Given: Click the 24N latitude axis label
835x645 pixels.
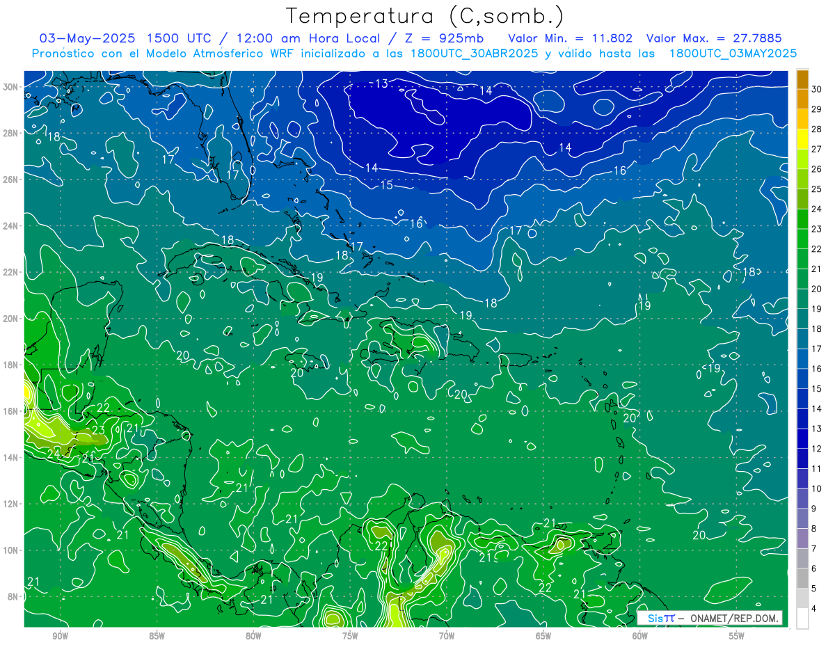Looking at the screenshot, I should (10, 226).
